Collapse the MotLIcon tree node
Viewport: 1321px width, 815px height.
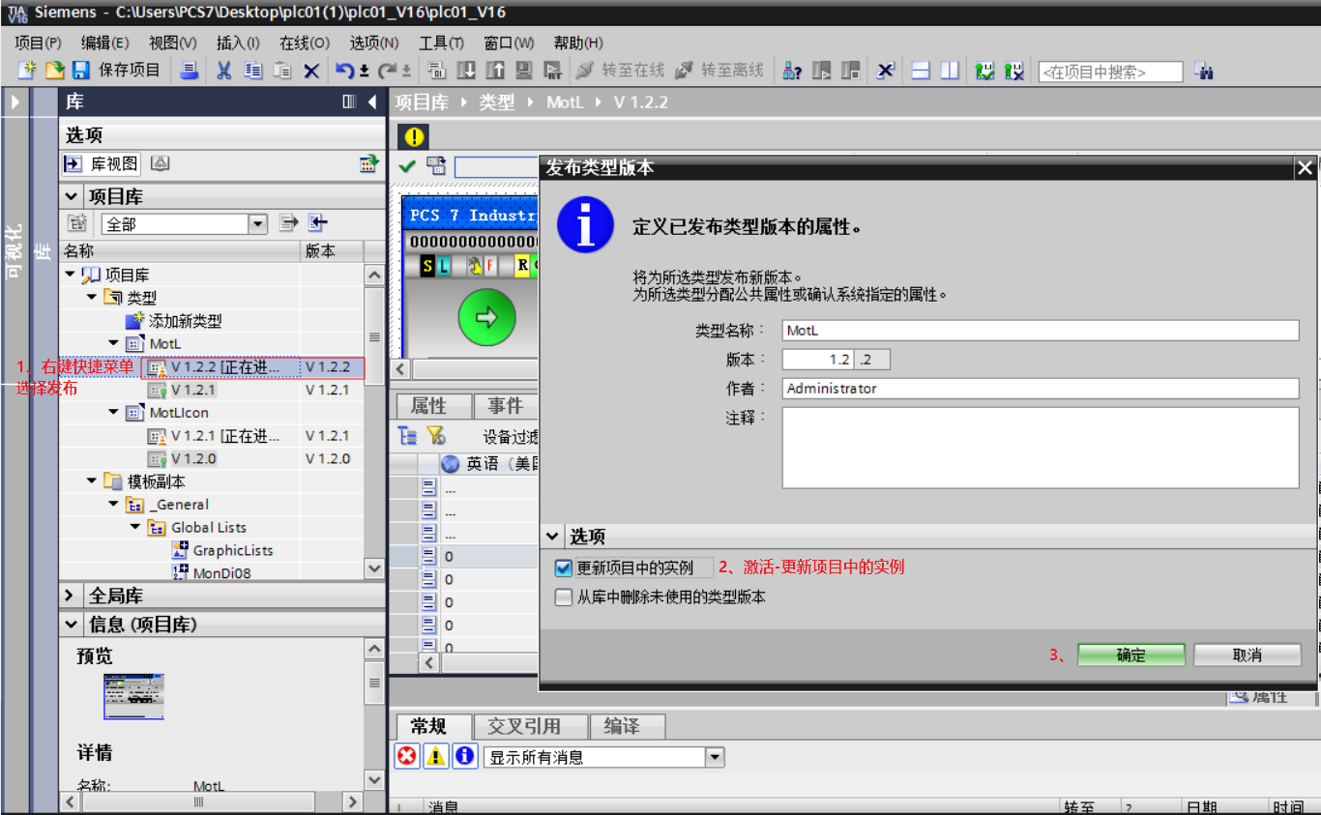113,413
